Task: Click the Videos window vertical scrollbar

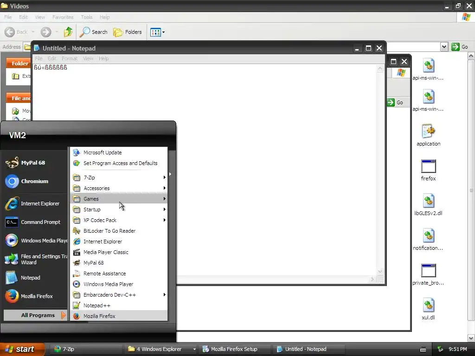Action: coord(471,190)
